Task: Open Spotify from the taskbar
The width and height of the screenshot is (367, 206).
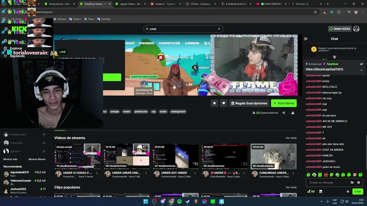Action: pyautogui.click(x=179, y=201)
